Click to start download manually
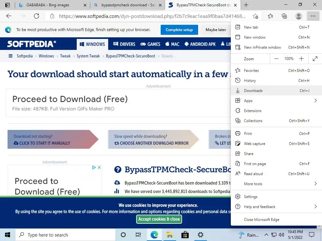The height and width of the screenshot is (241, 322). tap(53, 139)
